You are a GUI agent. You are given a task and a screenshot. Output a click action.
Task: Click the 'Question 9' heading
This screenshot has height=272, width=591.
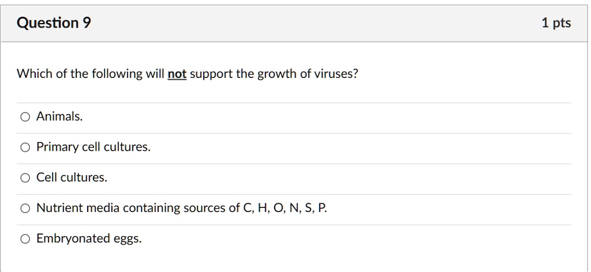54,23
